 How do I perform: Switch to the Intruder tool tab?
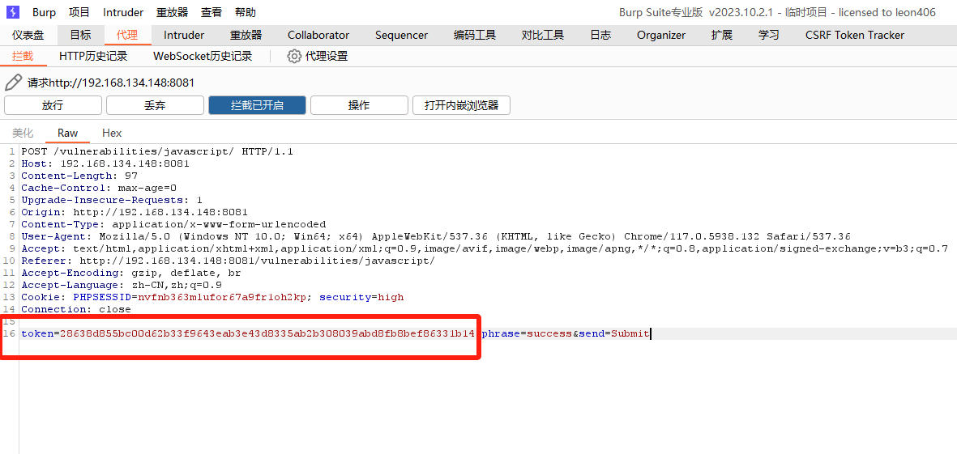tap(184, 36)
